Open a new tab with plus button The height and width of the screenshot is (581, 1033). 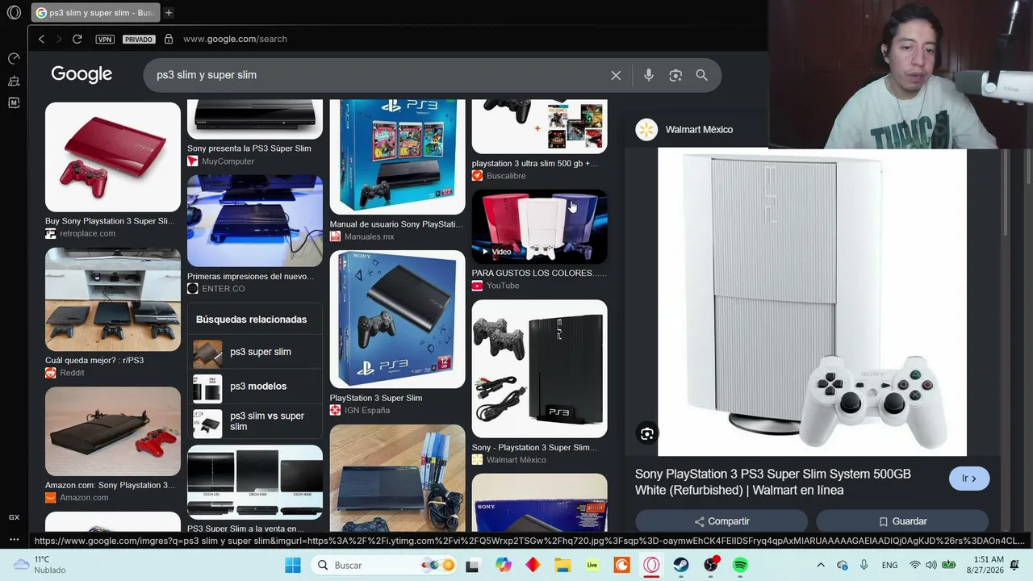coord(169,13)
